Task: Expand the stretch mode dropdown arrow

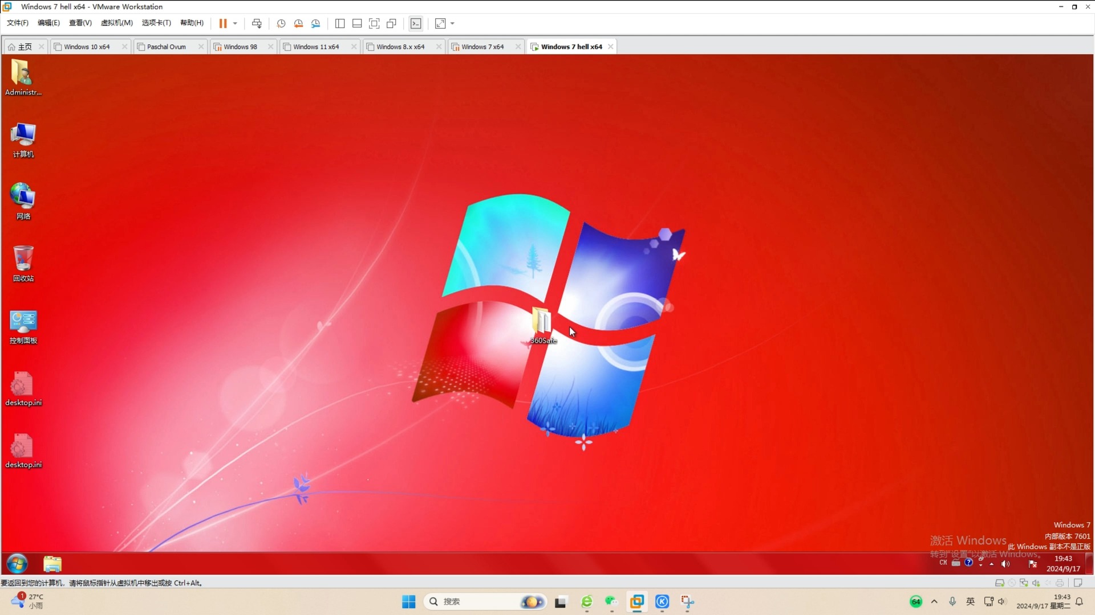Action: point(453,23)
